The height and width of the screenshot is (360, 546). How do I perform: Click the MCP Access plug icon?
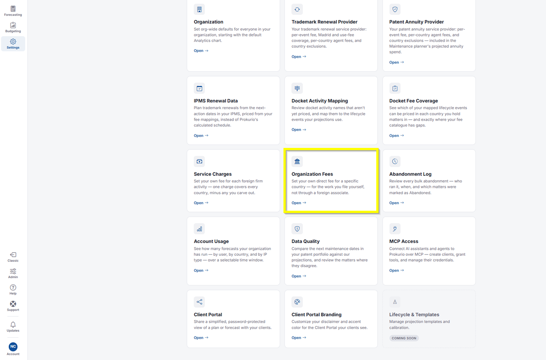[395, 229]
